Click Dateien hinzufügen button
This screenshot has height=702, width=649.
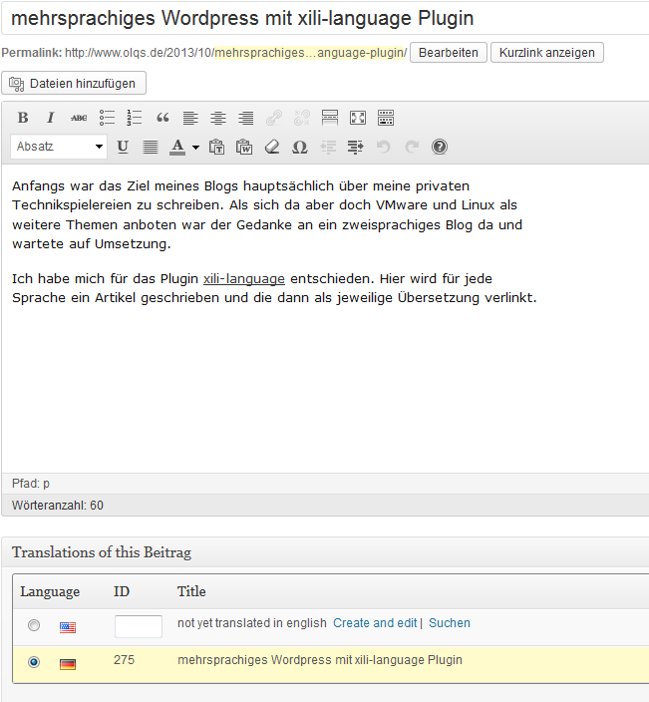click(x=74, y=84)
